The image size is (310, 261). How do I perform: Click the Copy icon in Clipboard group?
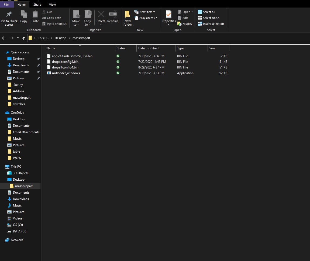[x=24, y=15]
